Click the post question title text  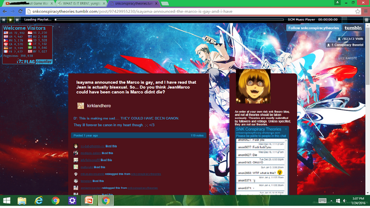136,87
